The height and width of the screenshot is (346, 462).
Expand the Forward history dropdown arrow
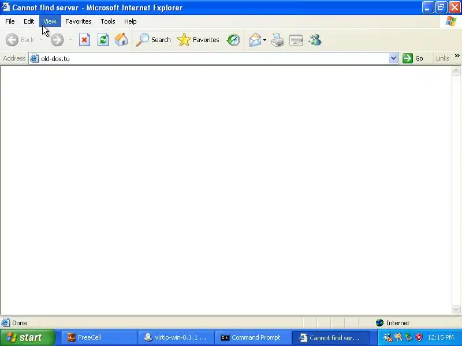70,40
